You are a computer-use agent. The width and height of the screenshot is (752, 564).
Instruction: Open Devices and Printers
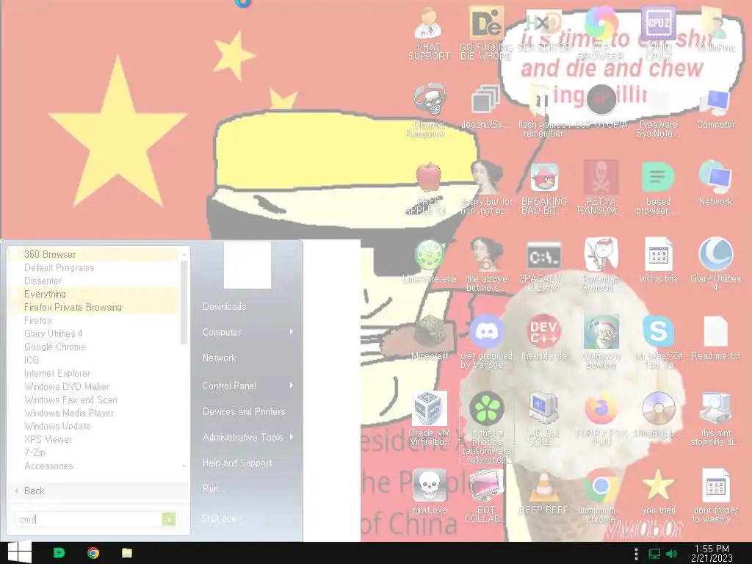(244, 411)
